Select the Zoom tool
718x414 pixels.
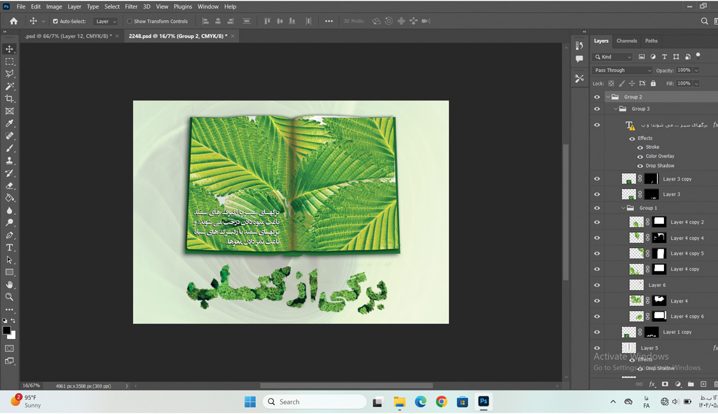[9, 297]
